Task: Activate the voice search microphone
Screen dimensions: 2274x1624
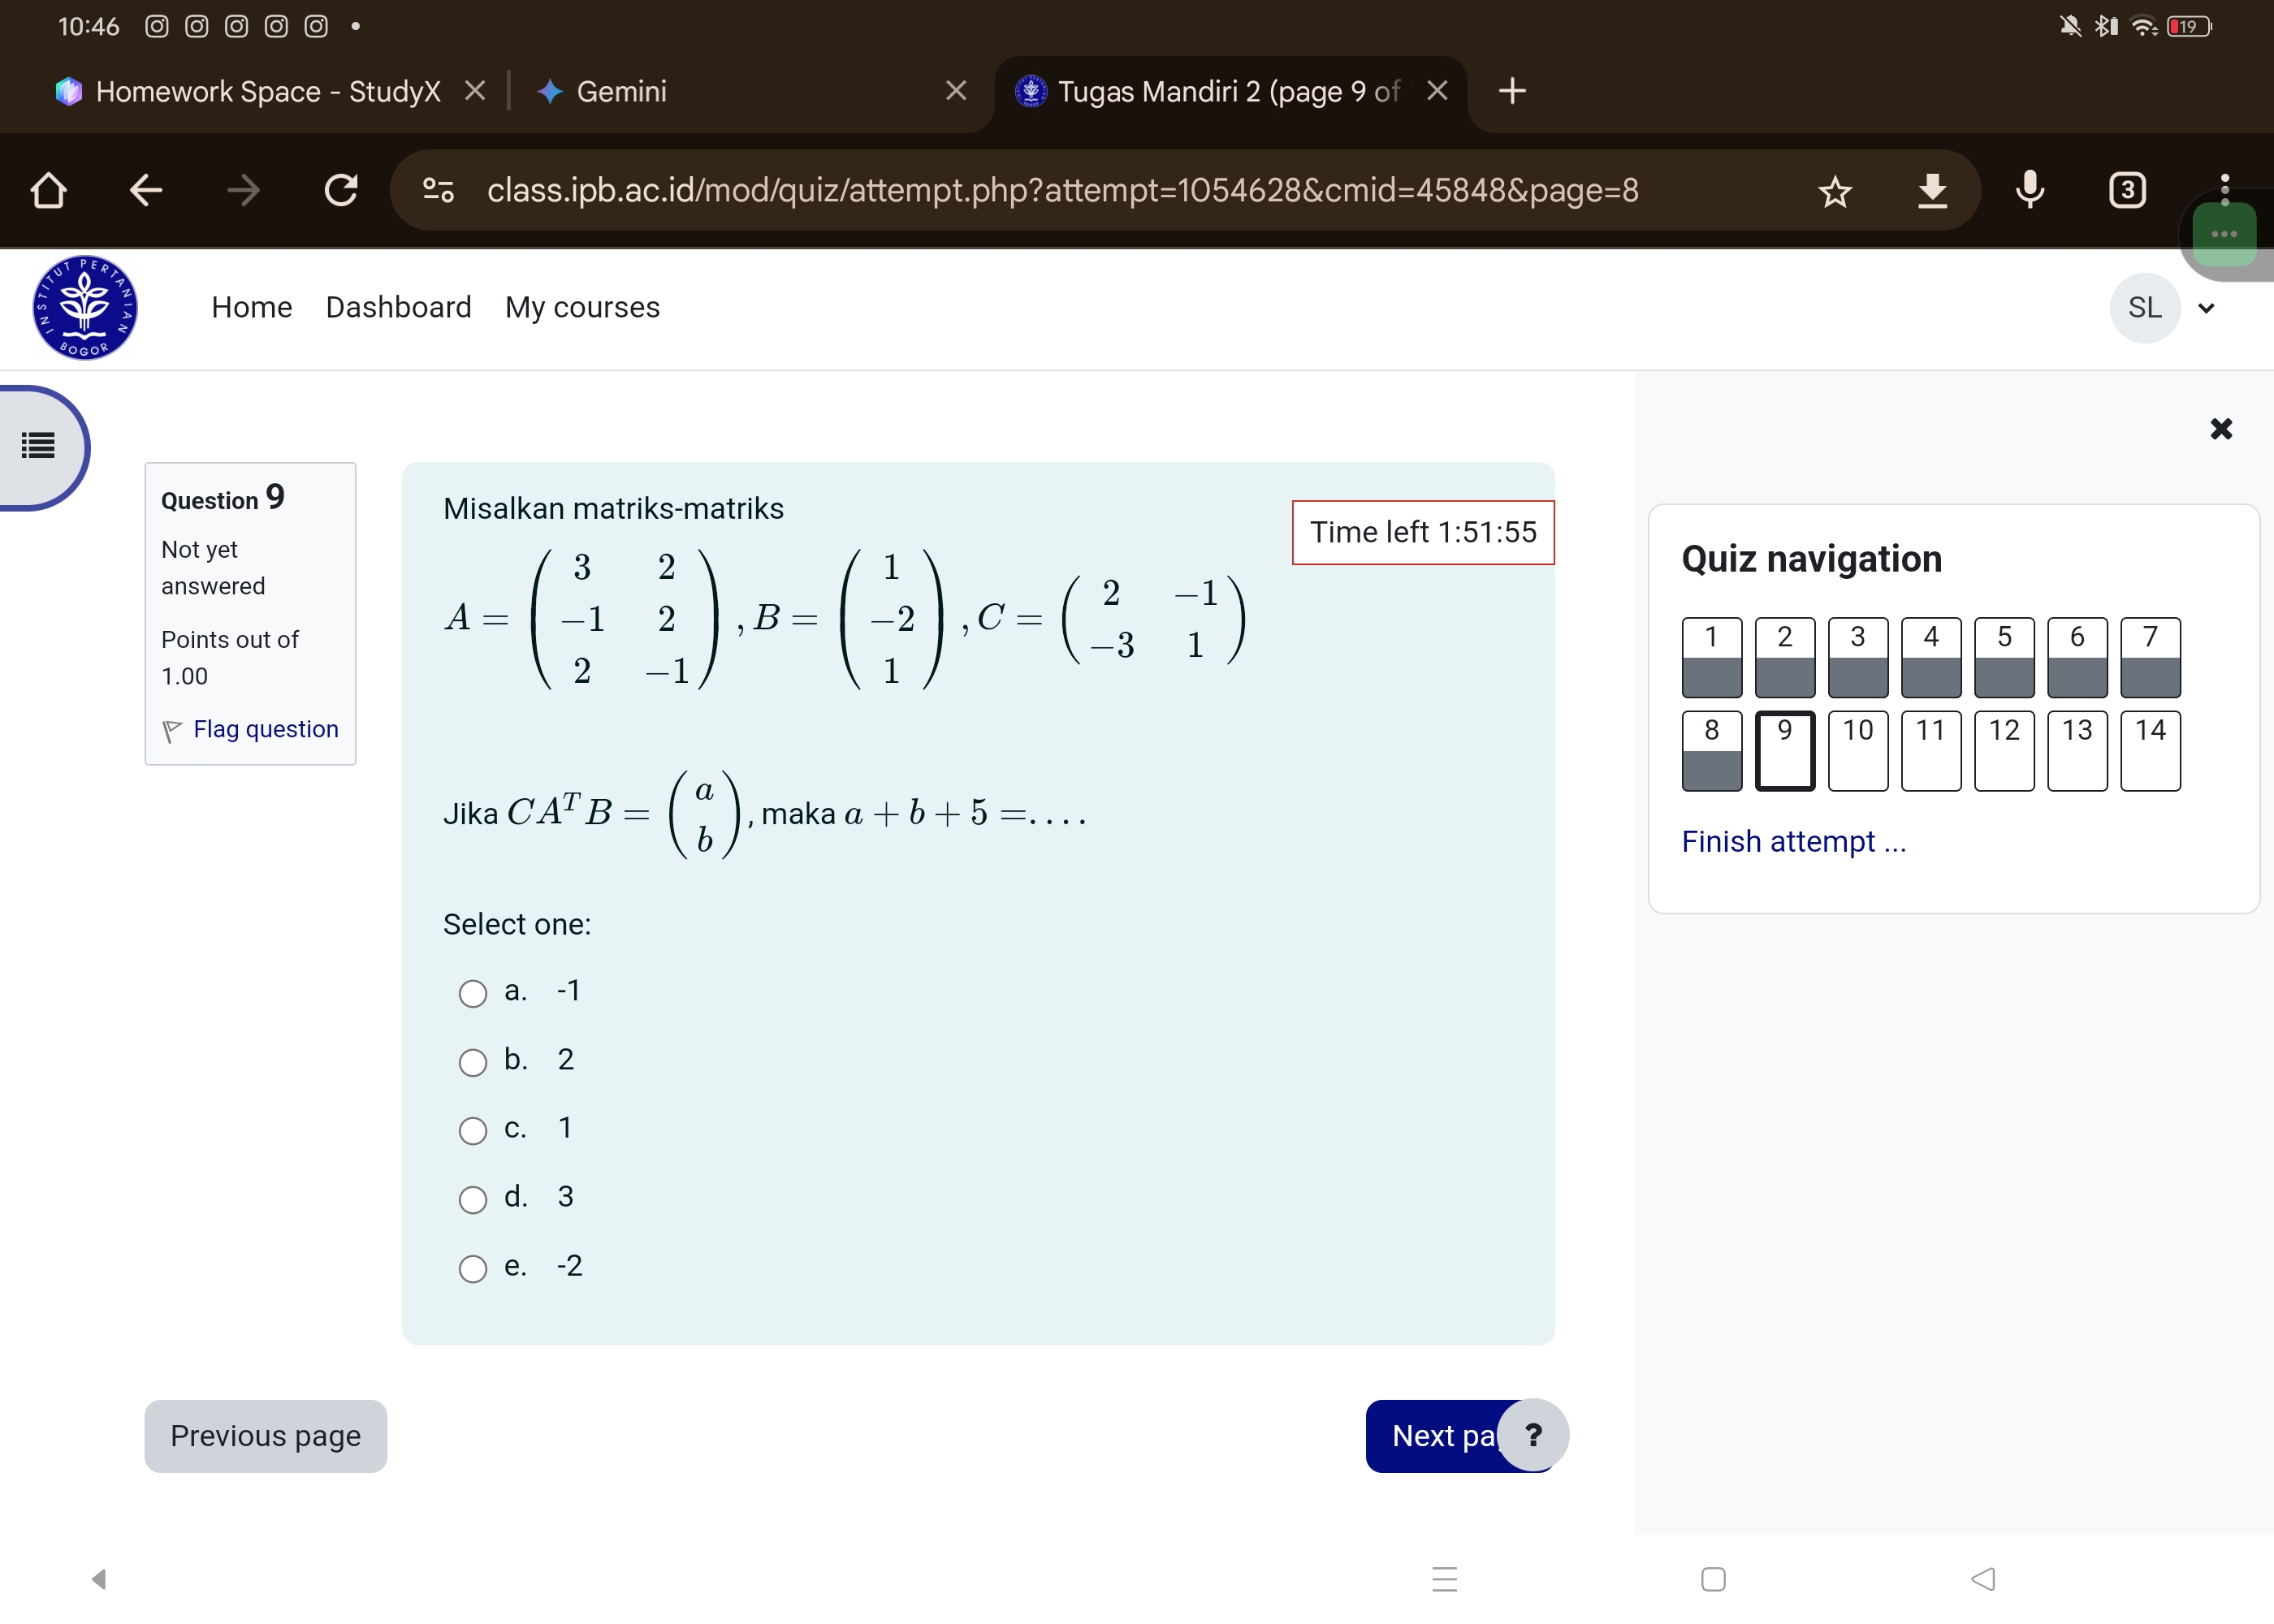Action: (2029, 190)
